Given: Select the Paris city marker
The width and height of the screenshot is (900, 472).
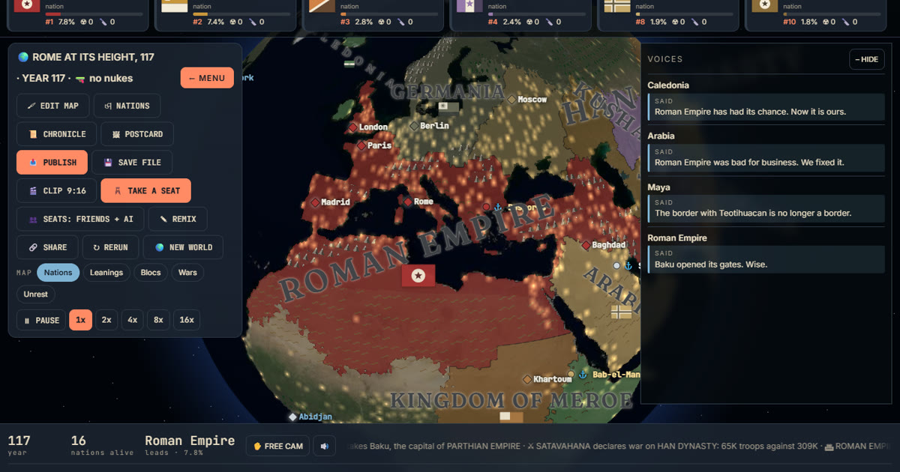Looking at the screenshot, I should [x=361, y=145].
